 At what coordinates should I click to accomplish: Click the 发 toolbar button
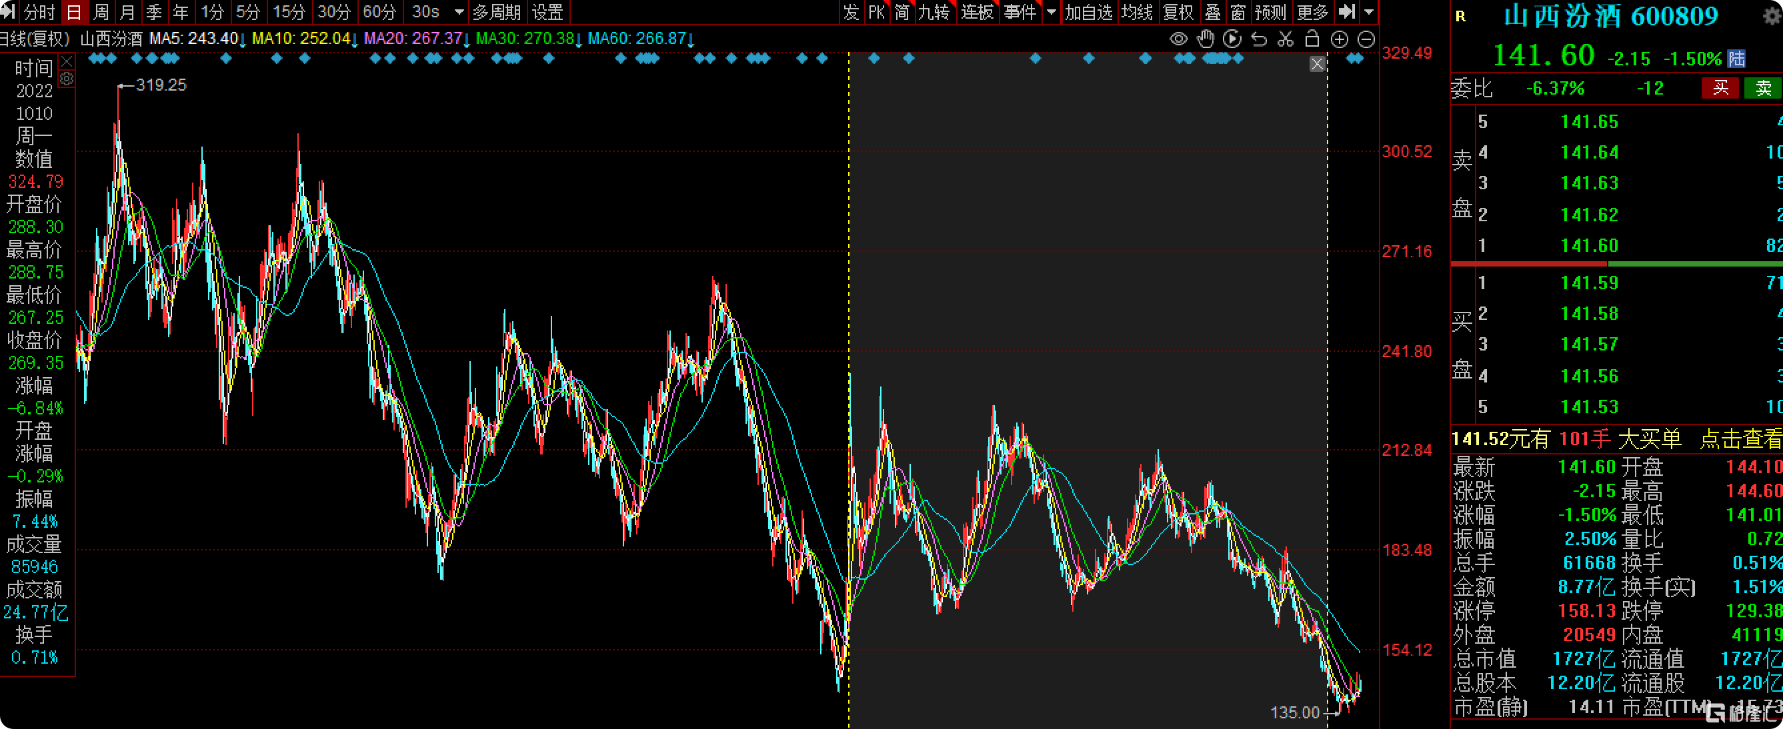(851, 12)
